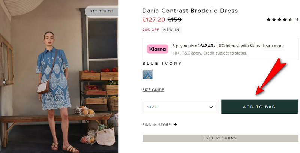Click the 20% OFF label

pos(151,30)
